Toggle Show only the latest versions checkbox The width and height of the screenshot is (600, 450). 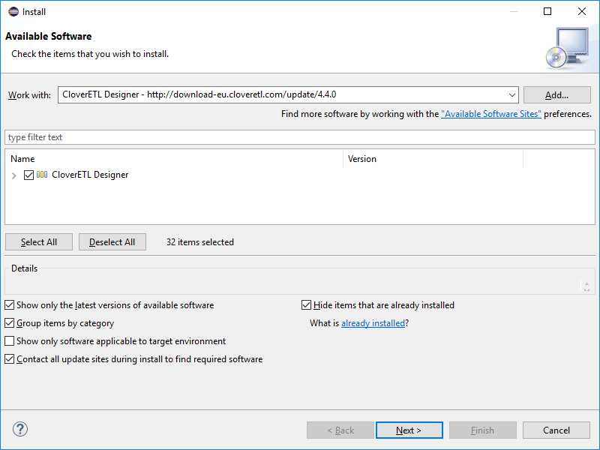[10, 305]
